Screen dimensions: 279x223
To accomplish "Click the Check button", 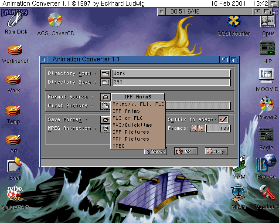I will 156,151.
